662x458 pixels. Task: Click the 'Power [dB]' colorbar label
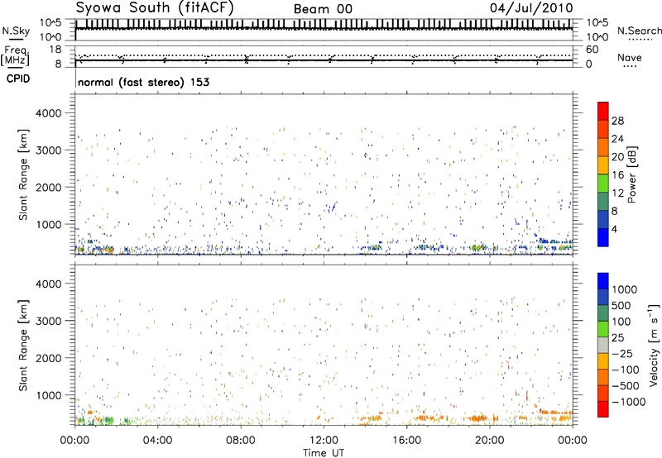pos(631,174)
